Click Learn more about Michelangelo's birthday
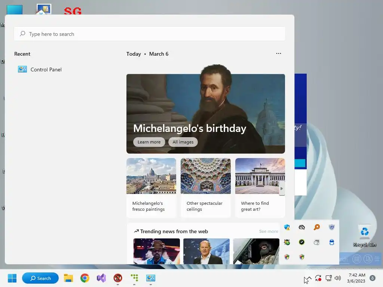 149,142
